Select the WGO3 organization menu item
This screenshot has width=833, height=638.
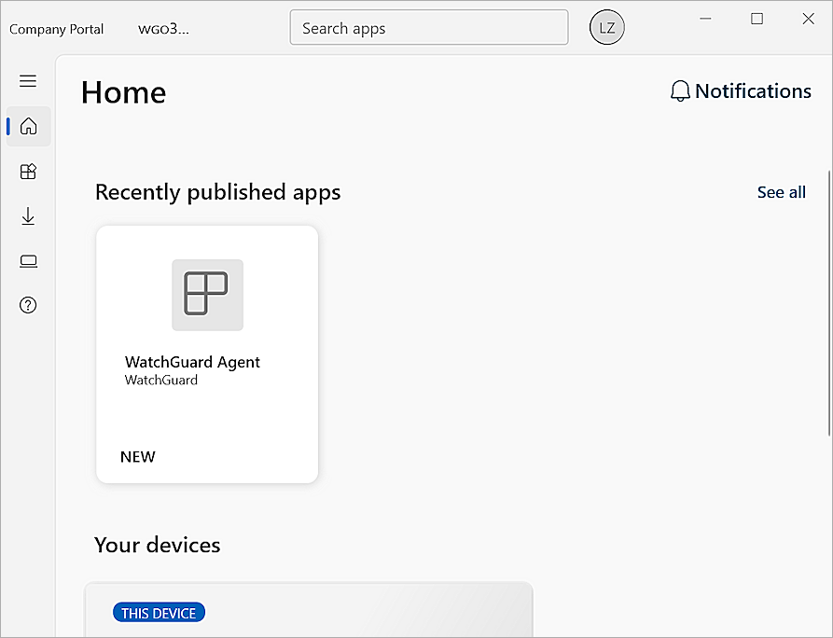[x=163, y=29]
